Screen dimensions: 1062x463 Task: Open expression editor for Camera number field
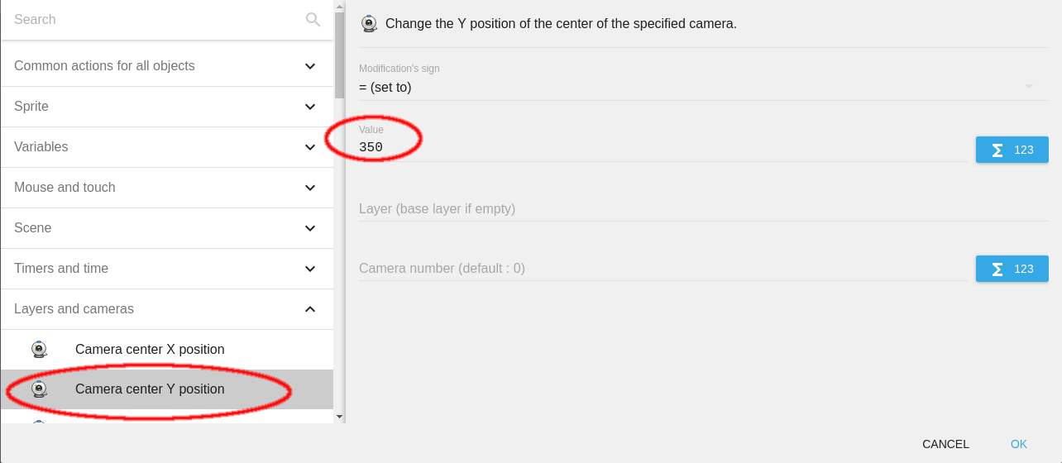click(x=1012, y=269)
